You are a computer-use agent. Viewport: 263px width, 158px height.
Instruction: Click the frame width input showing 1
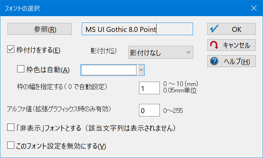tap(149, 88)
